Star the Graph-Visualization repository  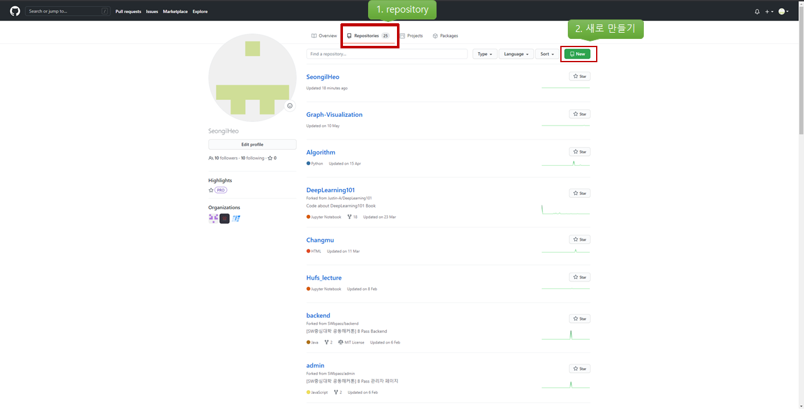(580, 114)
